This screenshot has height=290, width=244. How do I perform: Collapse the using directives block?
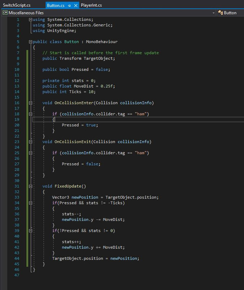[x=31, y=20]
